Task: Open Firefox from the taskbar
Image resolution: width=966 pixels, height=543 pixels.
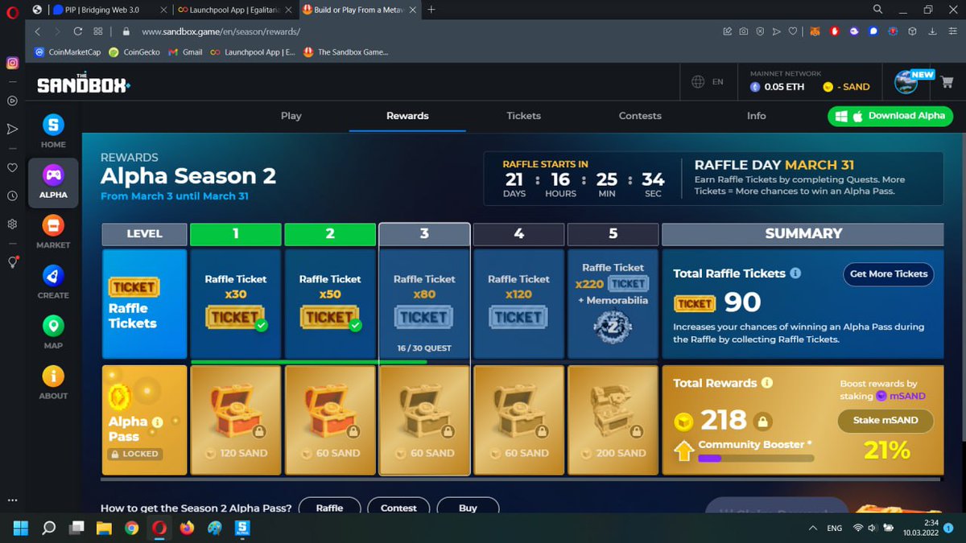Action: coord(187,528)
